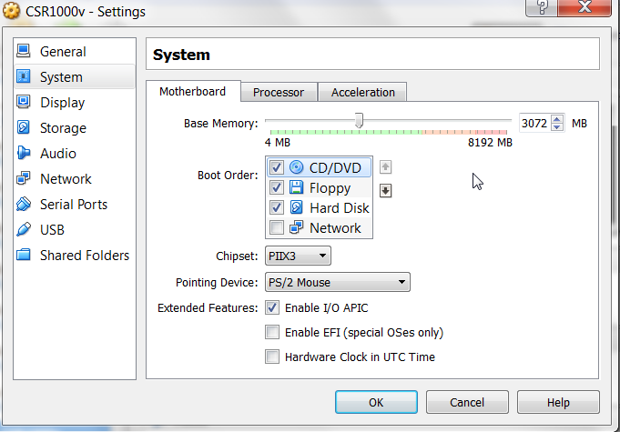
Task: Click the OK button
Action: [376, 402]
